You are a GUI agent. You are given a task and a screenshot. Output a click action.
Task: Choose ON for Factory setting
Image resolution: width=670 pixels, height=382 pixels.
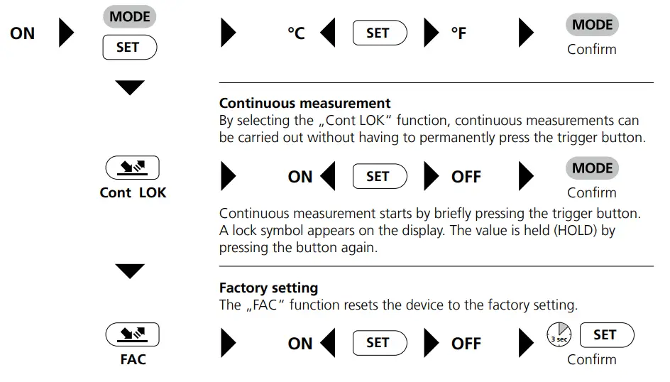click(300, 344)
